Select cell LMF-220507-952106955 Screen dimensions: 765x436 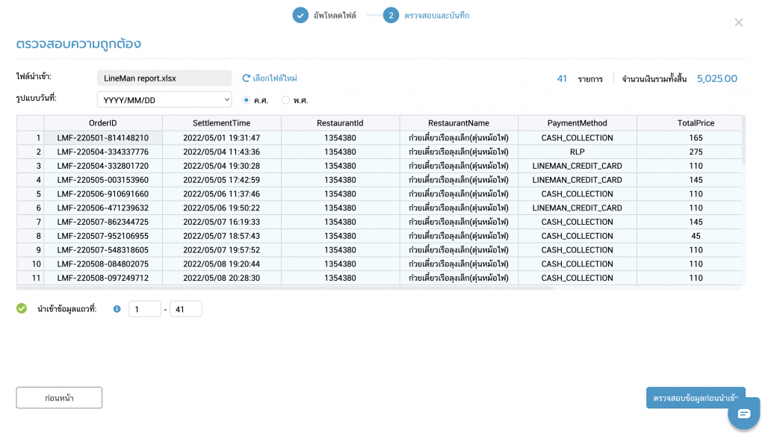tap(103, 236)
